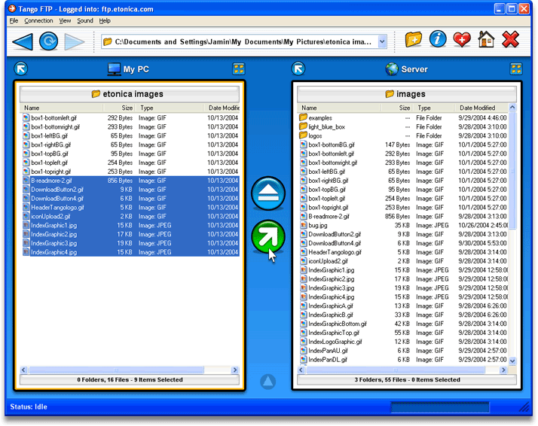The image size is (538, 426).
Task: Click the Server vertical scrollbar up arrow
Action: click(x=512, y=108)
